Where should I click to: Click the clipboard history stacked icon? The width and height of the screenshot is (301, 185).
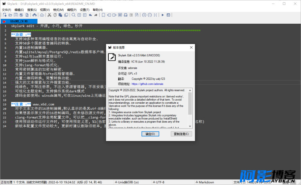click(66, 15)
